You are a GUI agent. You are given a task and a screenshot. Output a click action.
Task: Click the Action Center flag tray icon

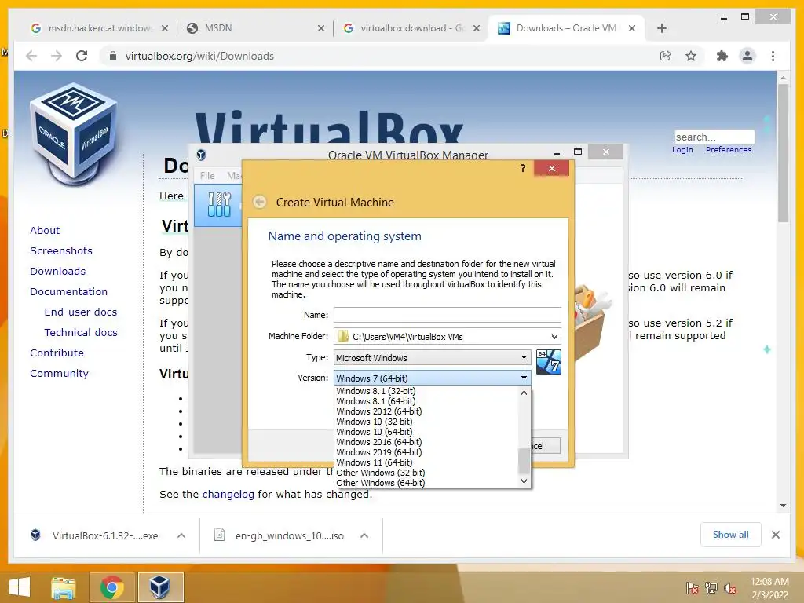coord(692,588)
